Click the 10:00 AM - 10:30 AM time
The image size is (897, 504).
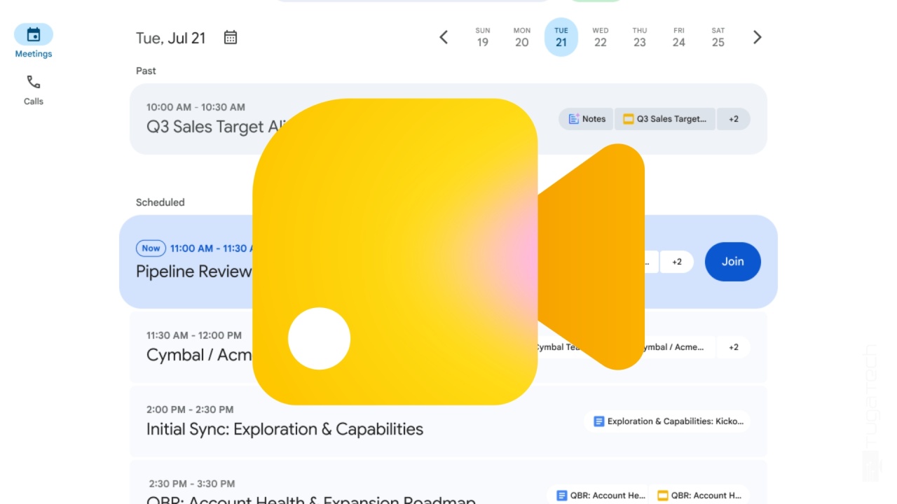(196, 107)
